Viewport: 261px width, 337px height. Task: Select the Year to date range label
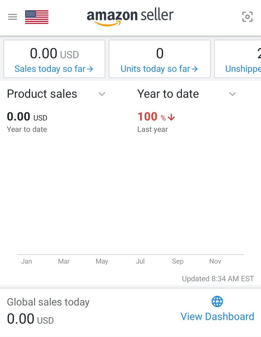(x=168, y=94)
